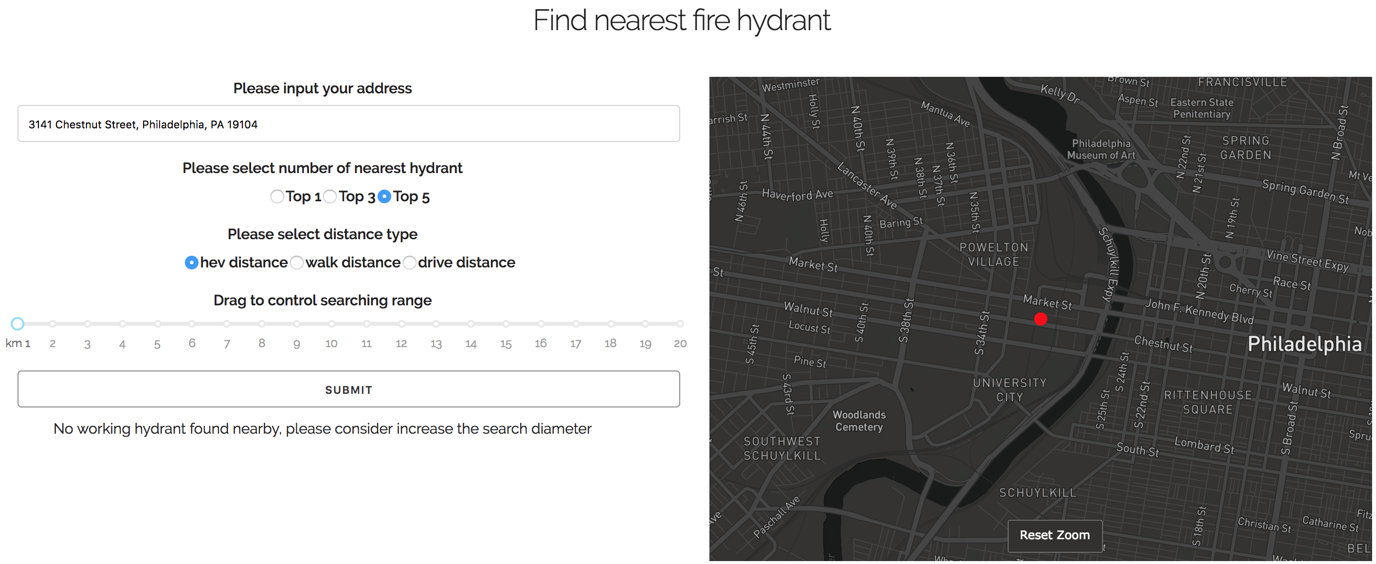The height and width of the screenshot is (564, 1376).
Task: Click Philadelphia Museum of Art map label
Action: click(1101, 149)
